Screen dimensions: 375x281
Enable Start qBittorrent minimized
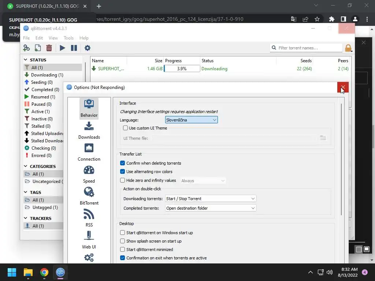[122, 249]
